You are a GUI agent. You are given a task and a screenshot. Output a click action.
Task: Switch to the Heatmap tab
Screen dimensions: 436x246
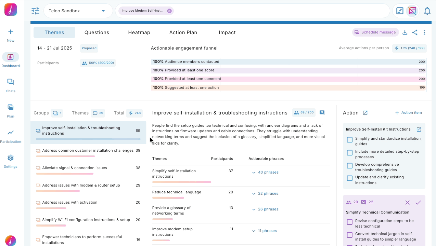pos(139,32)
